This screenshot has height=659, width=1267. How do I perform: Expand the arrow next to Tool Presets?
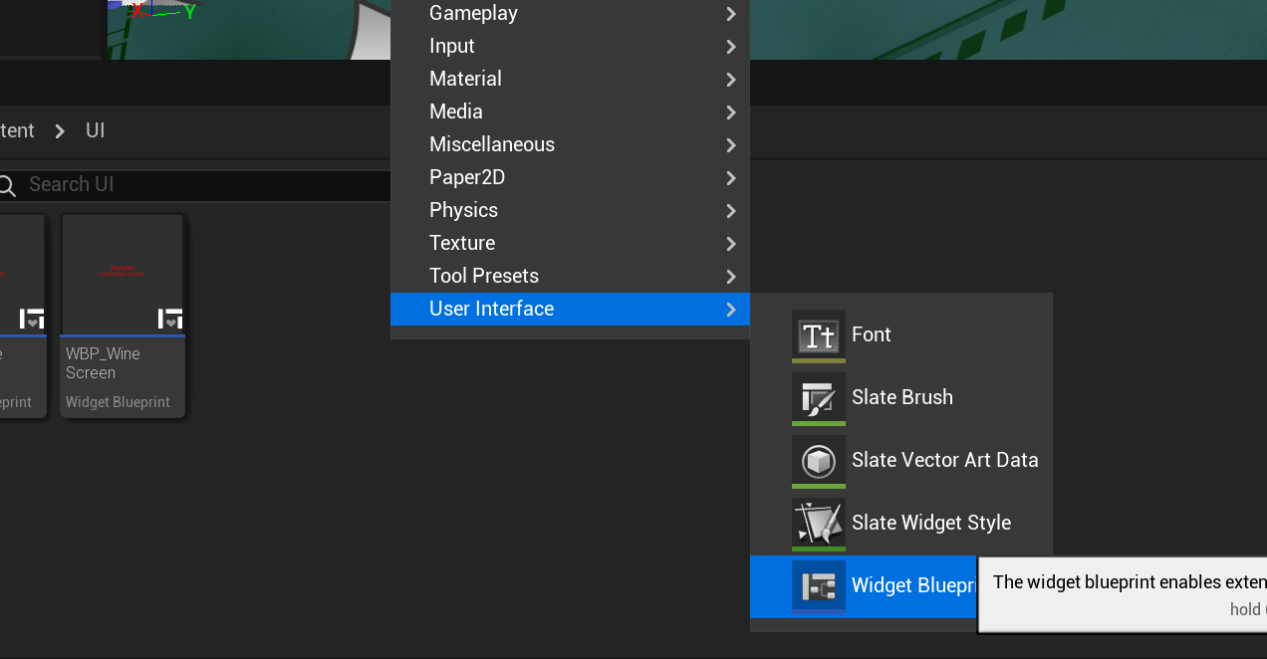click(x=731, y=277)
